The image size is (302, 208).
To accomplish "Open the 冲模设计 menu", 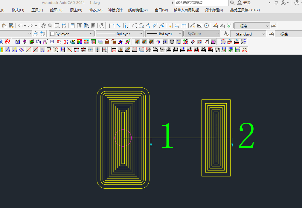I will pyautogui.click(x=115, y=10).
